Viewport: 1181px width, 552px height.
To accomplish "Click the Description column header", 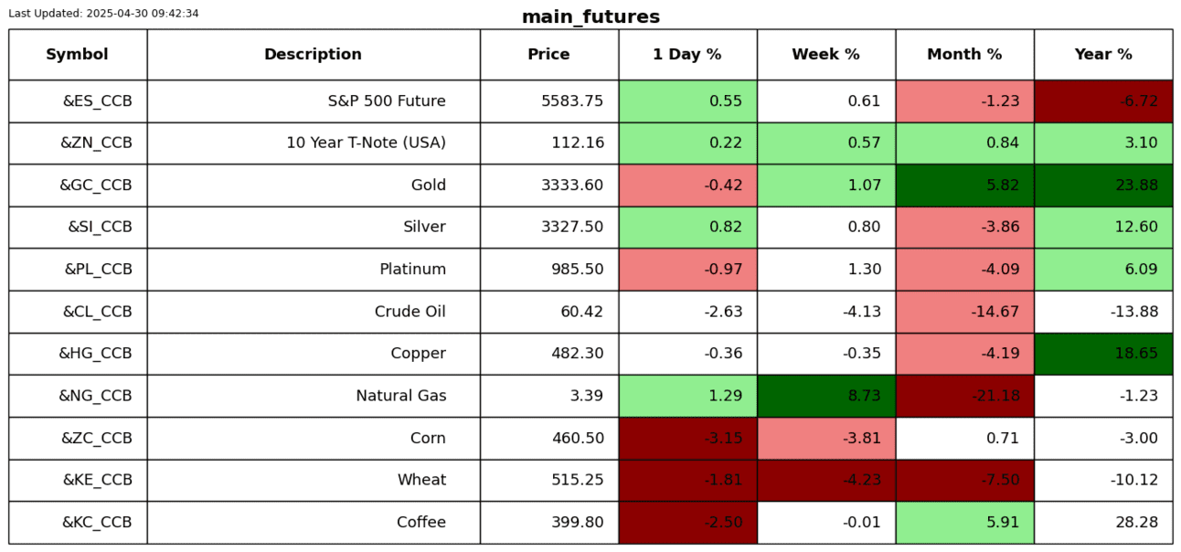I will coord(313,55).
